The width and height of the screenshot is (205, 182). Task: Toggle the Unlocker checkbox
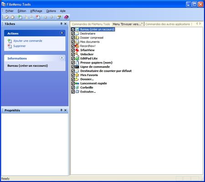[x=73, y=54]
